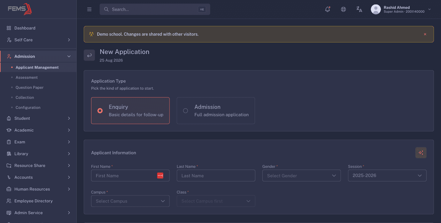441x223 pixels.
Task: Select the Enquiry application type
Action: 130,111
